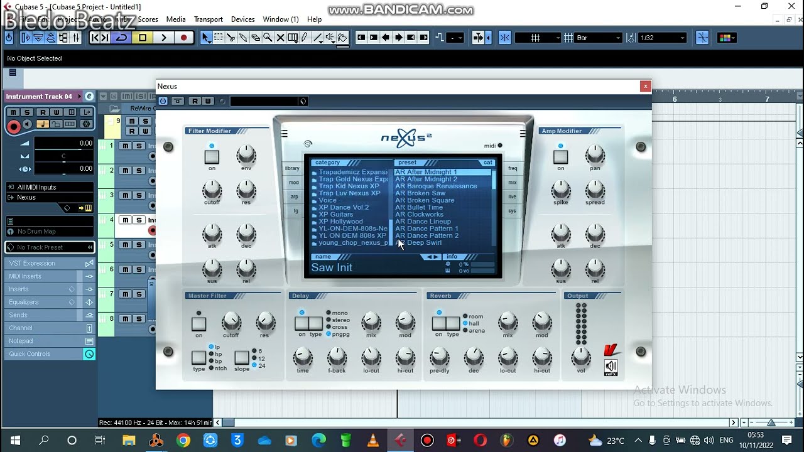Viewport: 804px width, 452px height.
Task: Expand the Quick Controls section
Action: click(x=50, y=354)
